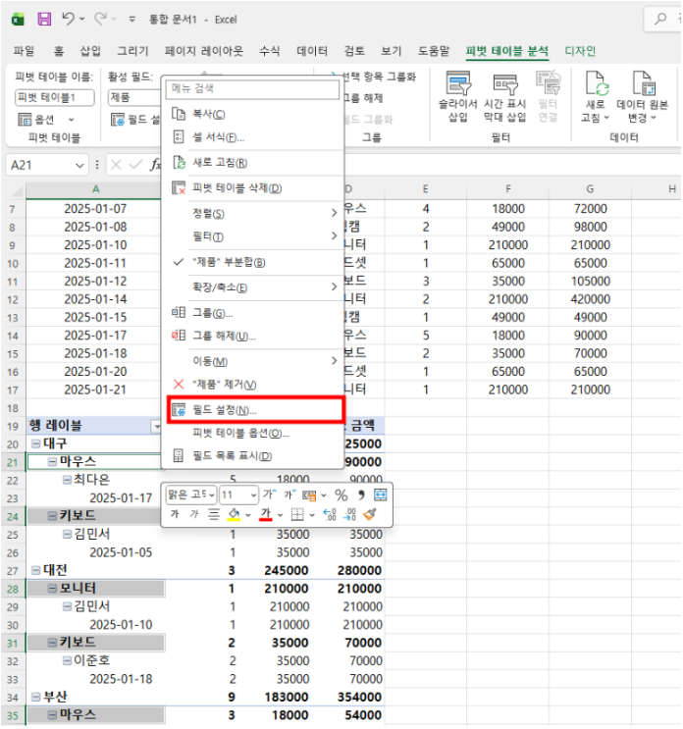Click the merge and center icon

click(x=381, y=495)
